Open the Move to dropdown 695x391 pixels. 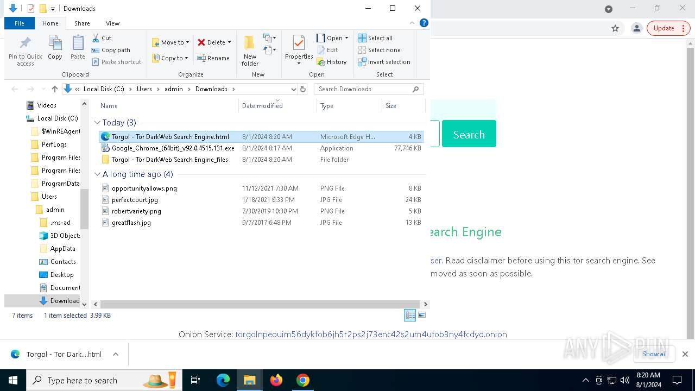click(171, 42)
